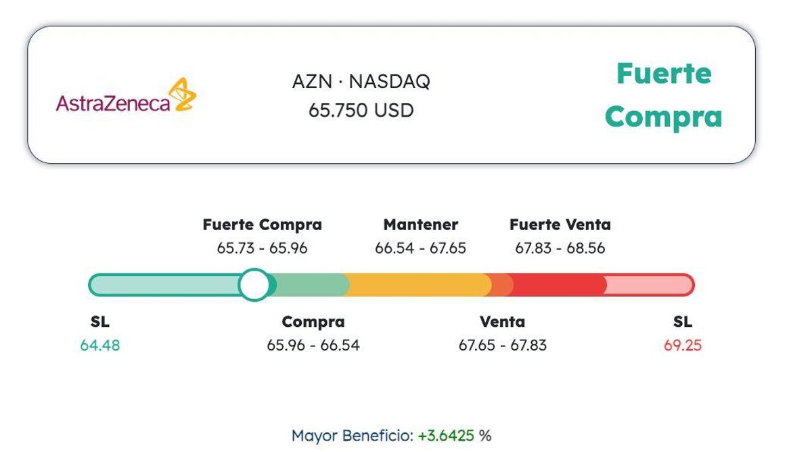Click the left green SL label
The height and width of the screenshot is (452, 812).
[99, 322]
